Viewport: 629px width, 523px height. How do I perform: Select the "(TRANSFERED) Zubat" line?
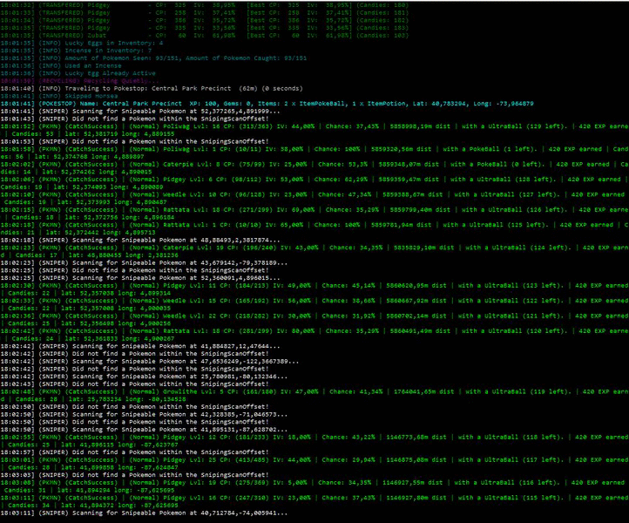click(204, 36)
